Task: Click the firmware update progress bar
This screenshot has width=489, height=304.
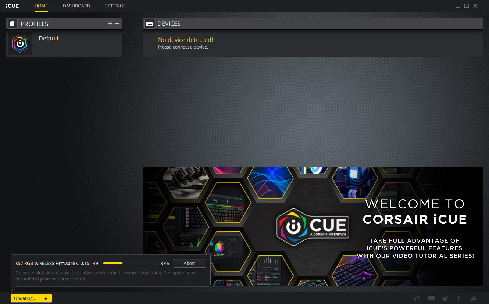Action: coord(129,263)
